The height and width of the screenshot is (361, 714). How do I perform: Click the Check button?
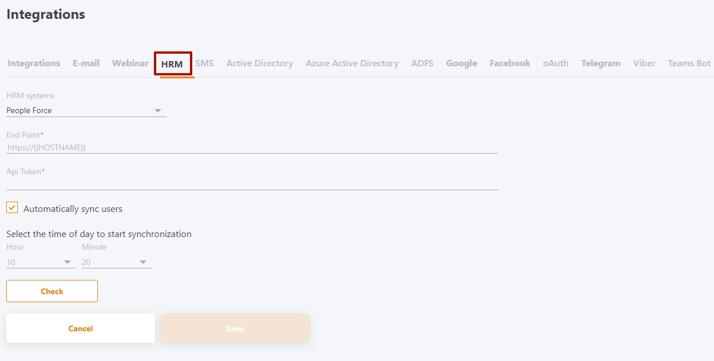click(52, 291)
